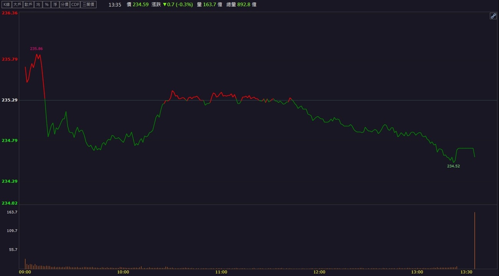Click the opening volume bar at 09:00
The image size is (499, 276).
[x=25, y=264]
